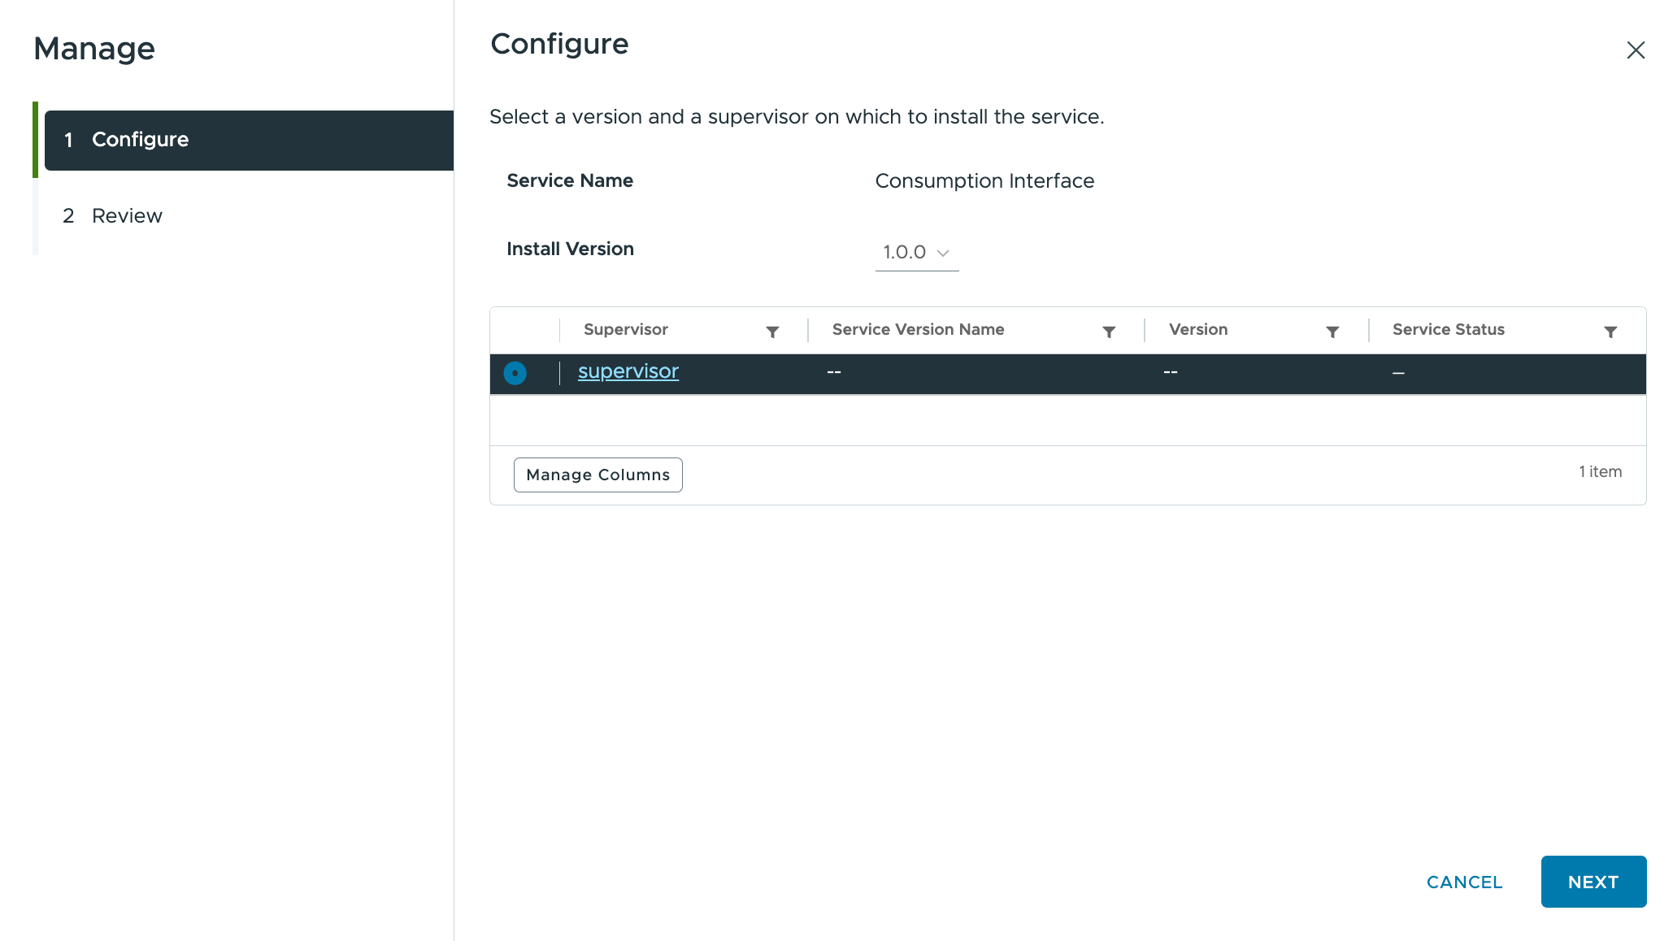Click the Service Version Name filter icon
This screenshot has width=1673, height=941.
[1110, 331]
